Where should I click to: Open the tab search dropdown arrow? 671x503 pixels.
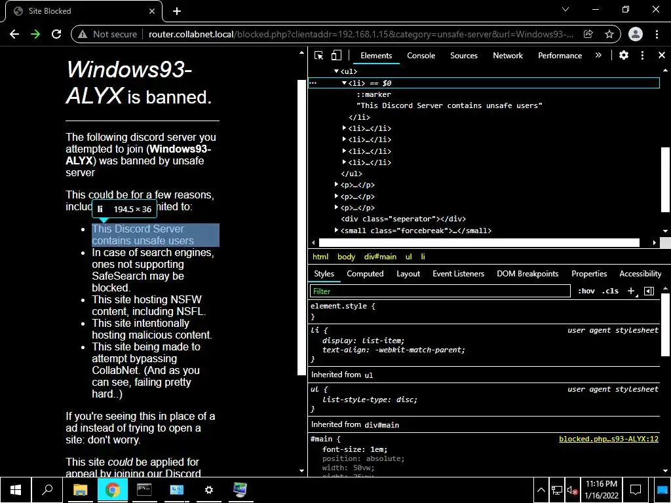point(566,9)
